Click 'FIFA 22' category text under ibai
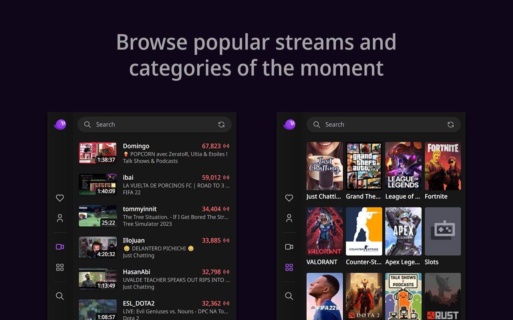Viewport: 513px width, 320px height. [132, 192]
